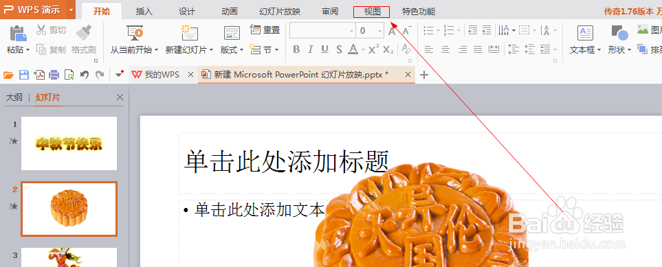Click New Slide (新建幻灯片) icon

[x=189, y=33]
